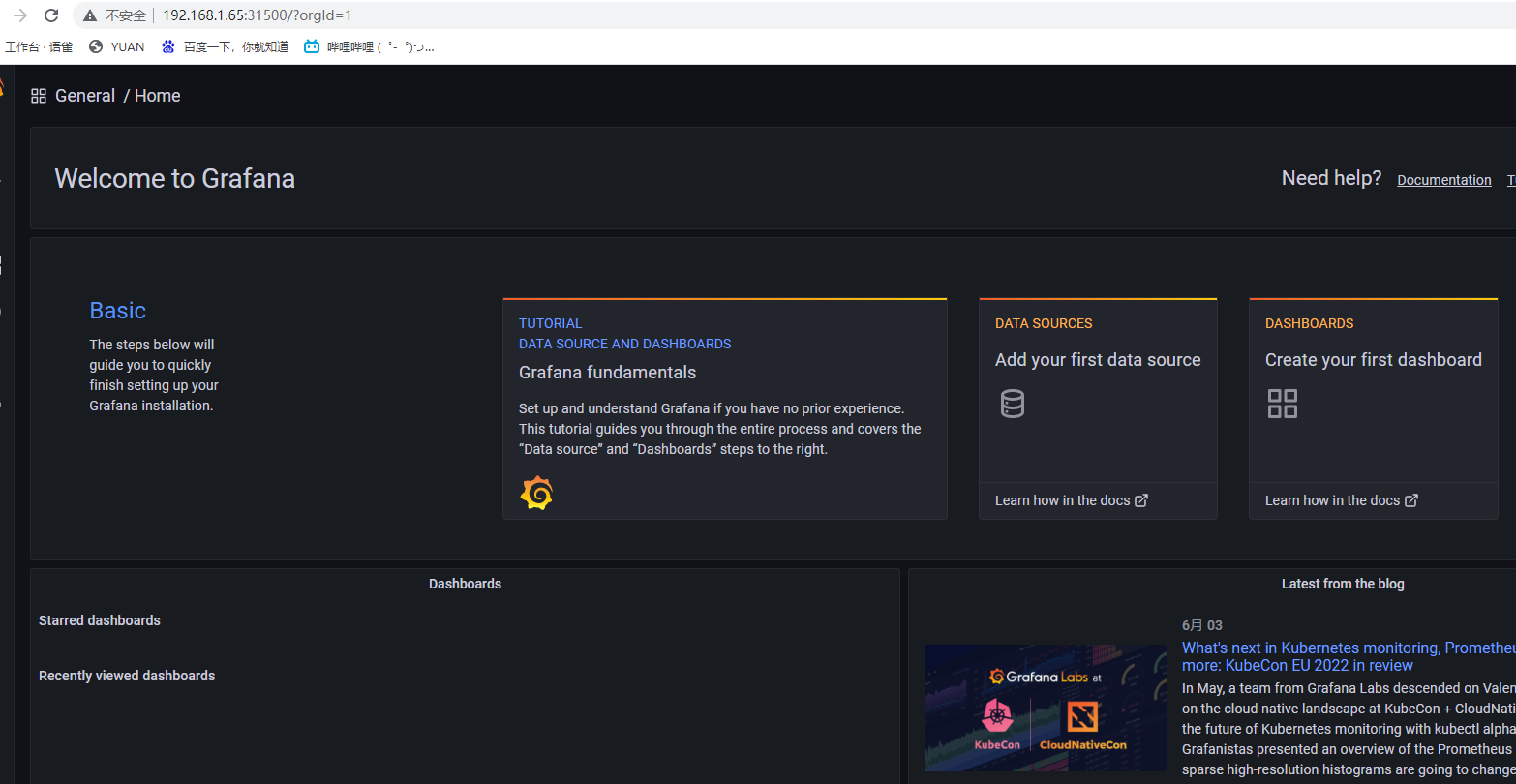
Task: Click the four-squares dashboard icon in card
Action: point(1283,404)
